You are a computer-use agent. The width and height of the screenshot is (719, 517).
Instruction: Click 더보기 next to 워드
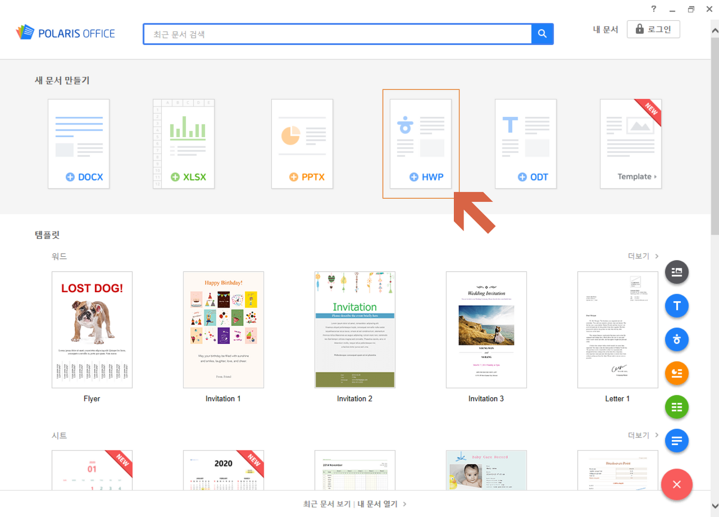tap(643, 256)
